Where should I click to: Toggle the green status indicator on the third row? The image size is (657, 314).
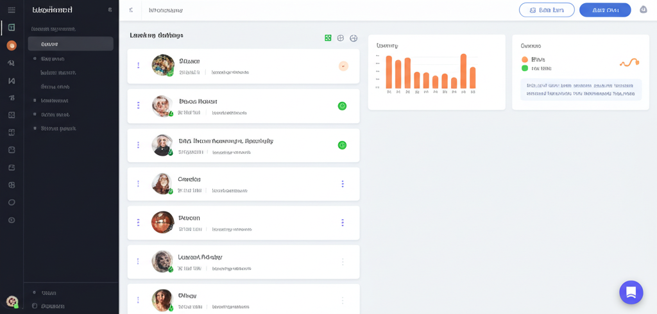click(342, 145)
